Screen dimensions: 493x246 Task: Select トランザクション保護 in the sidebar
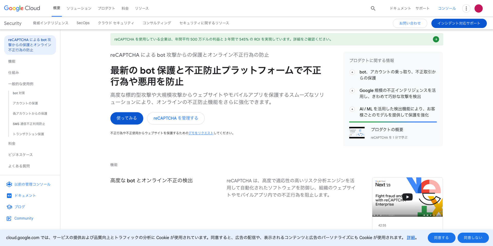(x=29, y=134)
